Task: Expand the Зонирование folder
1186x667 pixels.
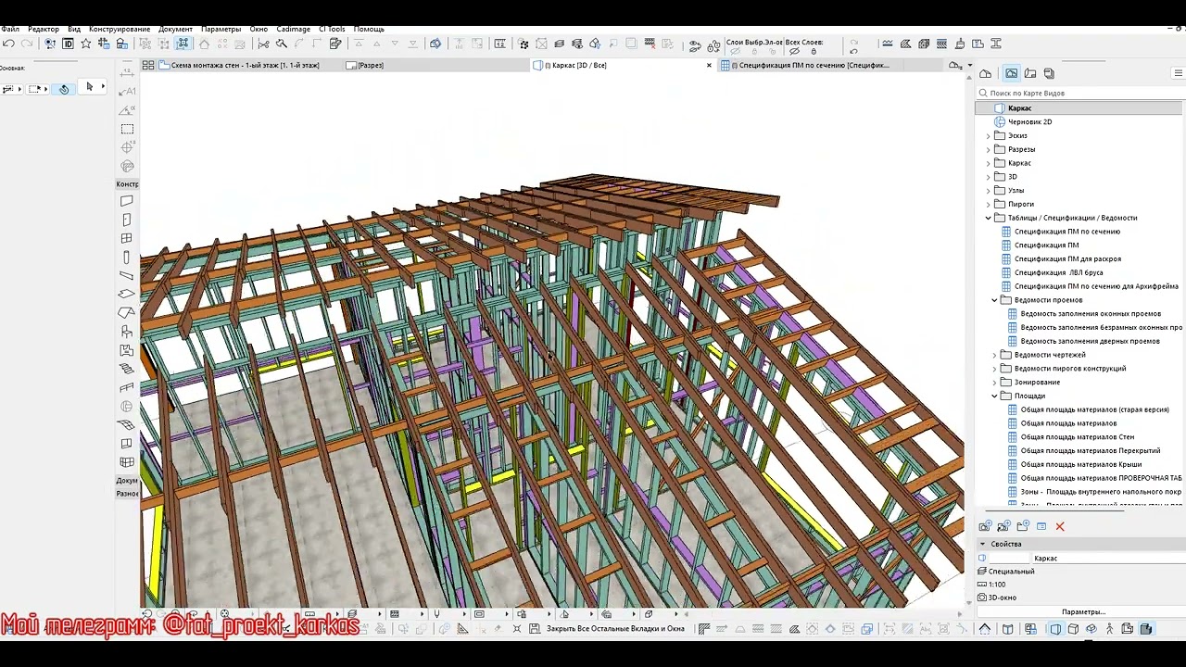Action: pyautogui.click(x=995, y=383)
